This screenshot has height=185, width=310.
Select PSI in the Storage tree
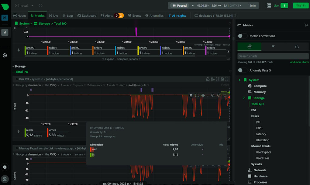(253, 110)
